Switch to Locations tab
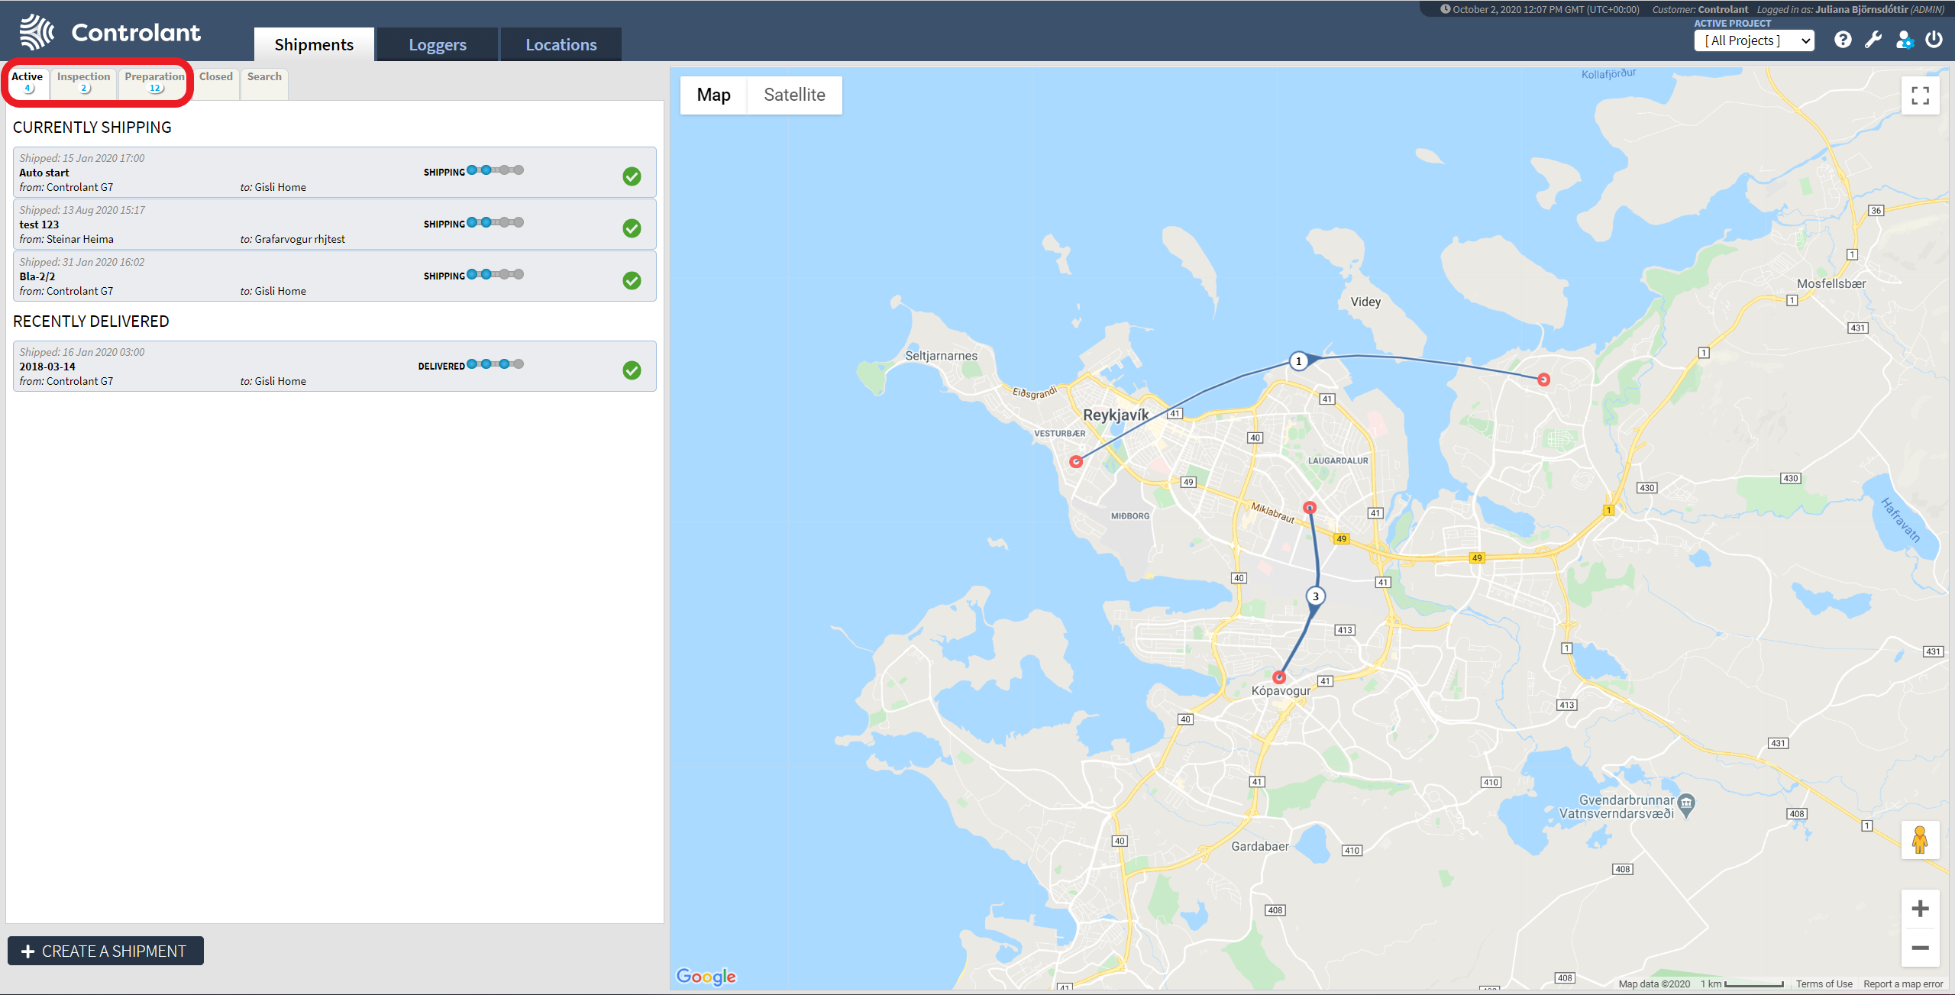The image size is (1955, 995). [x=561, y=44]
